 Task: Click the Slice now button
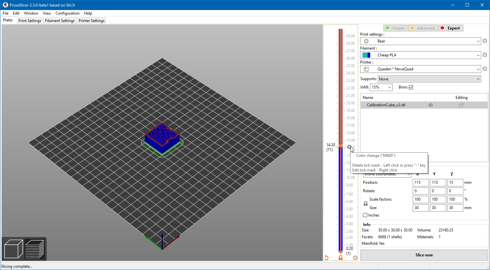click(x=424, y=255)
